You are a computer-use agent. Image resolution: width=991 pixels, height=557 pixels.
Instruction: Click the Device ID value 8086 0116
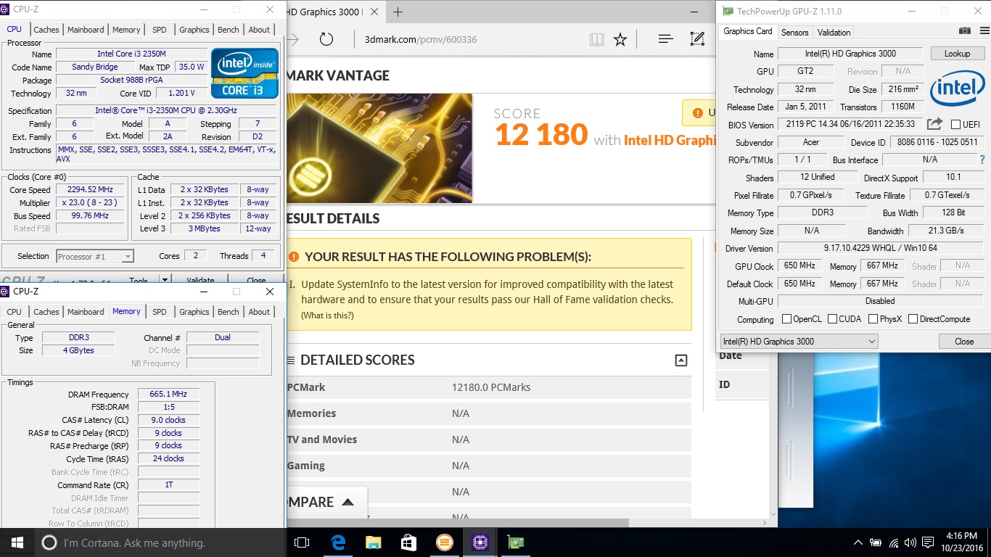pos(939,142)
